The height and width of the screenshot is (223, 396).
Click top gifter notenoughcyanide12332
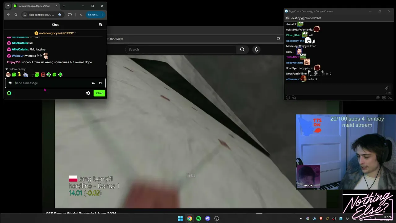pos(56,33)
